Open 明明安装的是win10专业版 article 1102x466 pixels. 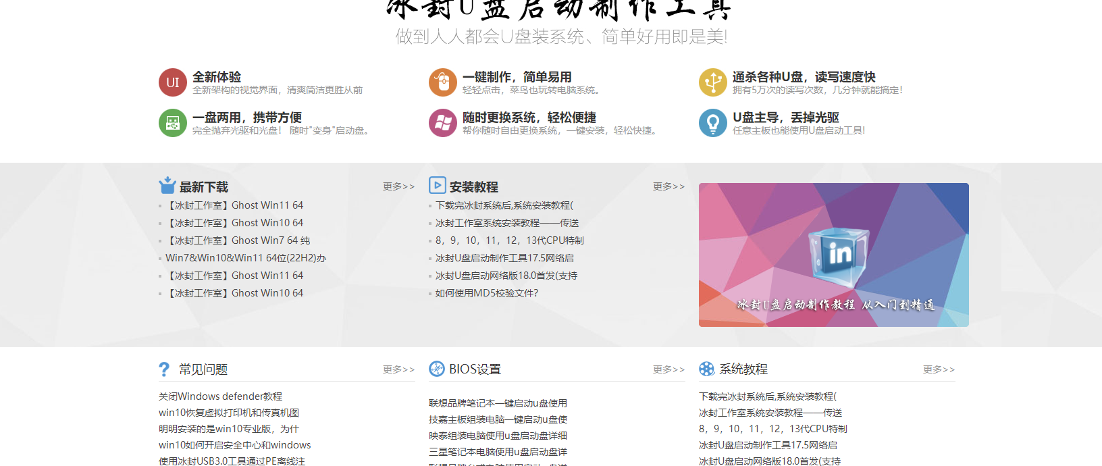pos(229,429)
